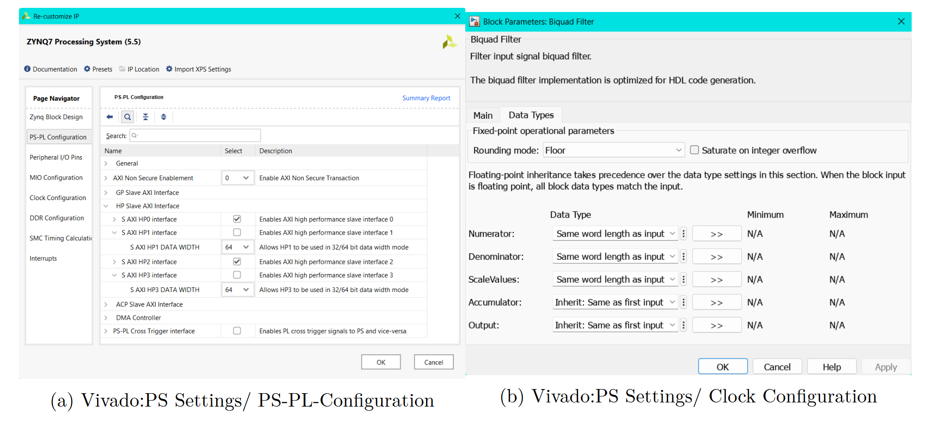932x426 pixels.
Task: Select Interrupts page in navigator
Action: point(43,258)
